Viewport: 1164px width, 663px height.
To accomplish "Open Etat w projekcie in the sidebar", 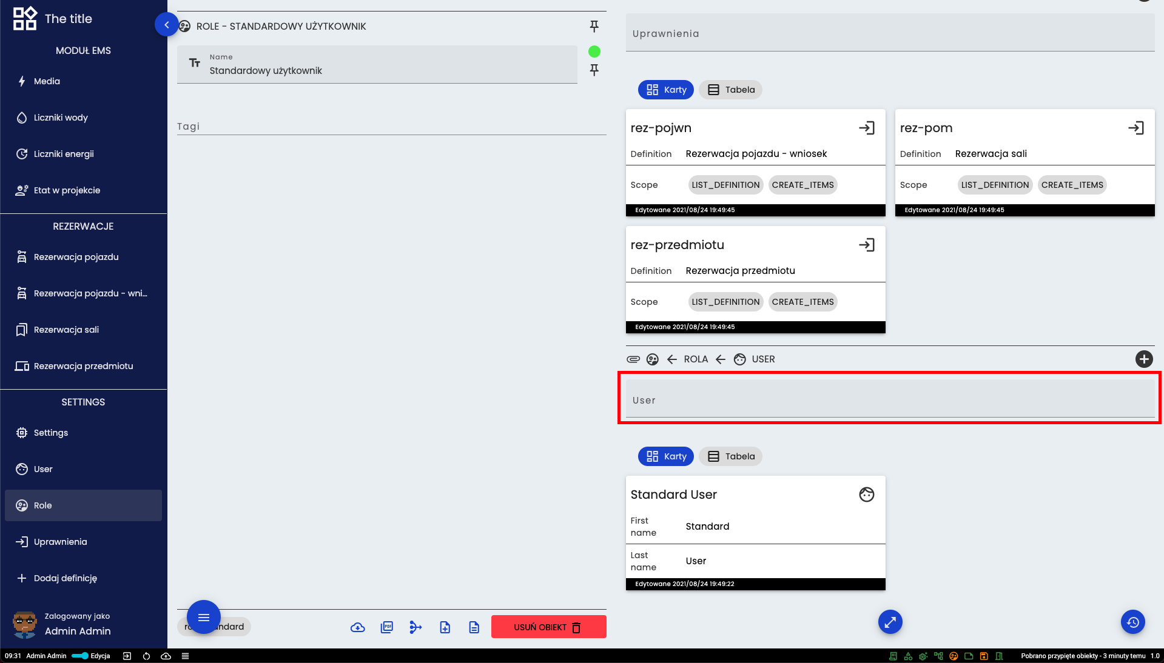I will pos(84,190).
